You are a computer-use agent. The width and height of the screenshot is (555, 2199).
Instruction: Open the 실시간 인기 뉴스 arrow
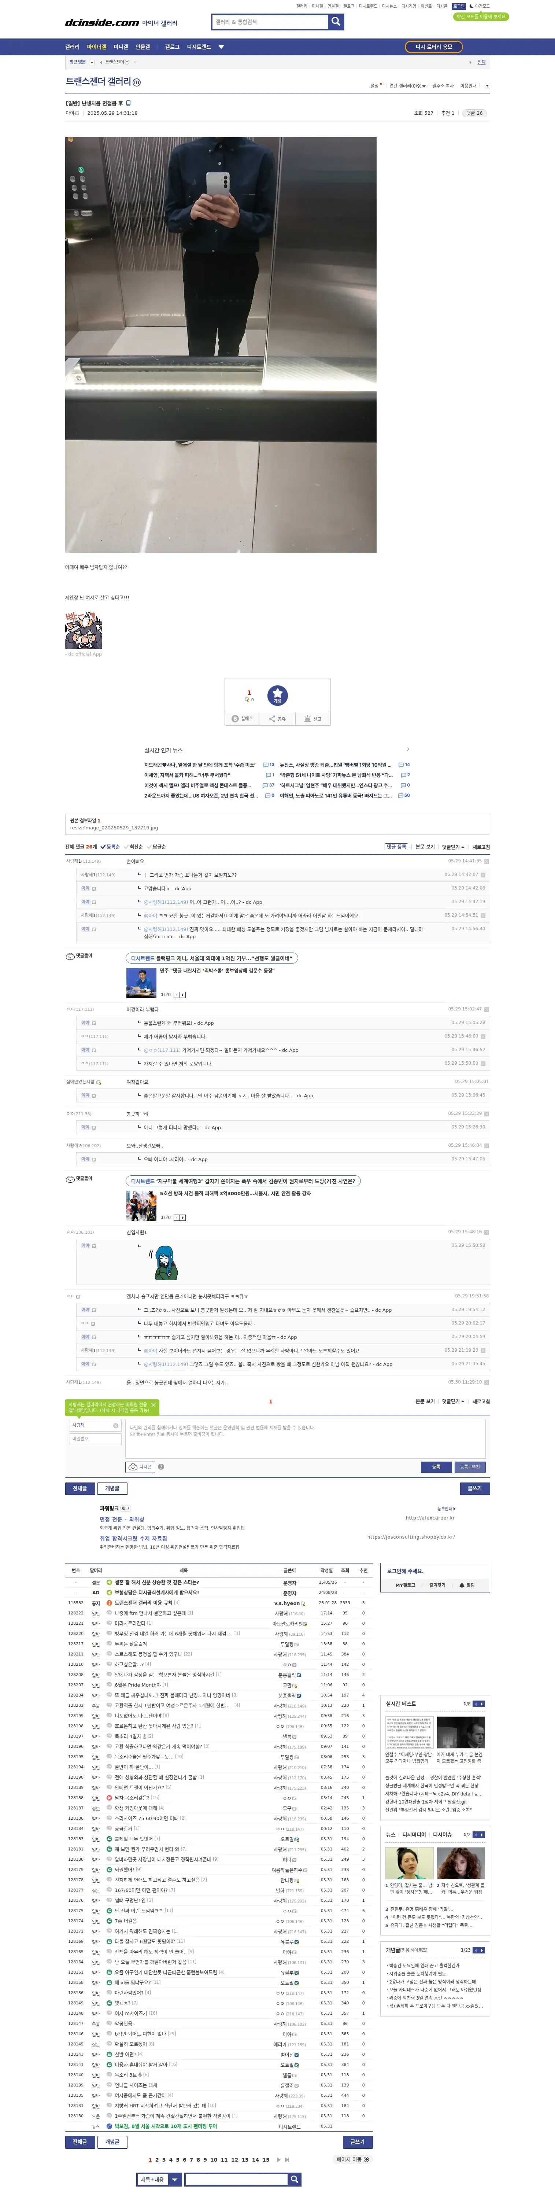(407, 749)
